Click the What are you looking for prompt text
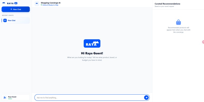The image size is (204, 102). (x=92, y=59)
